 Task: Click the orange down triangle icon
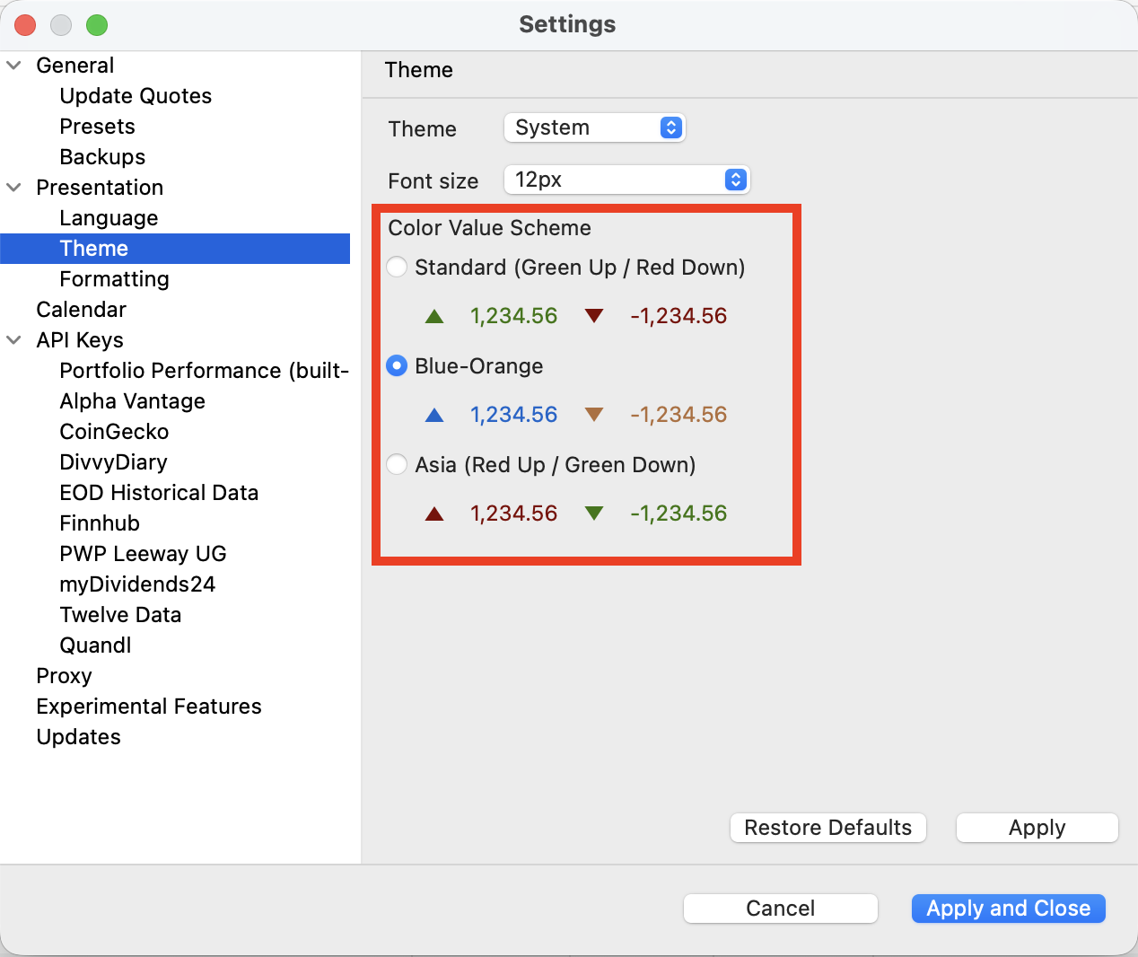click(593, 415)
